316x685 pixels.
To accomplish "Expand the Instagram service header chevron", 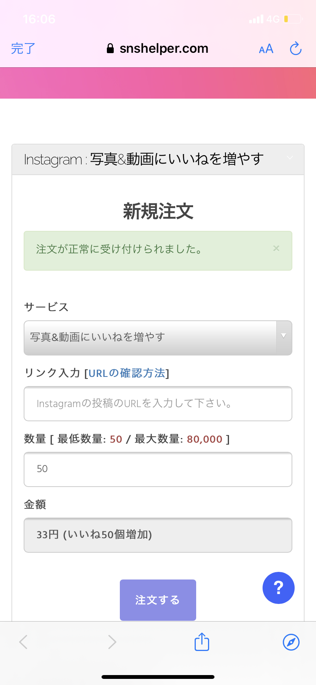I will [x=290, y=158].
